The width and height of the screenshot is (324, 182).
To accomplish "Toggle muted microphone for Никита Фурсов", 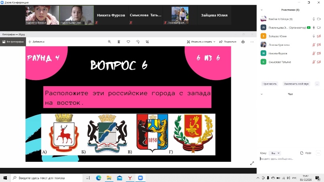I will click(x=313, y=53).
